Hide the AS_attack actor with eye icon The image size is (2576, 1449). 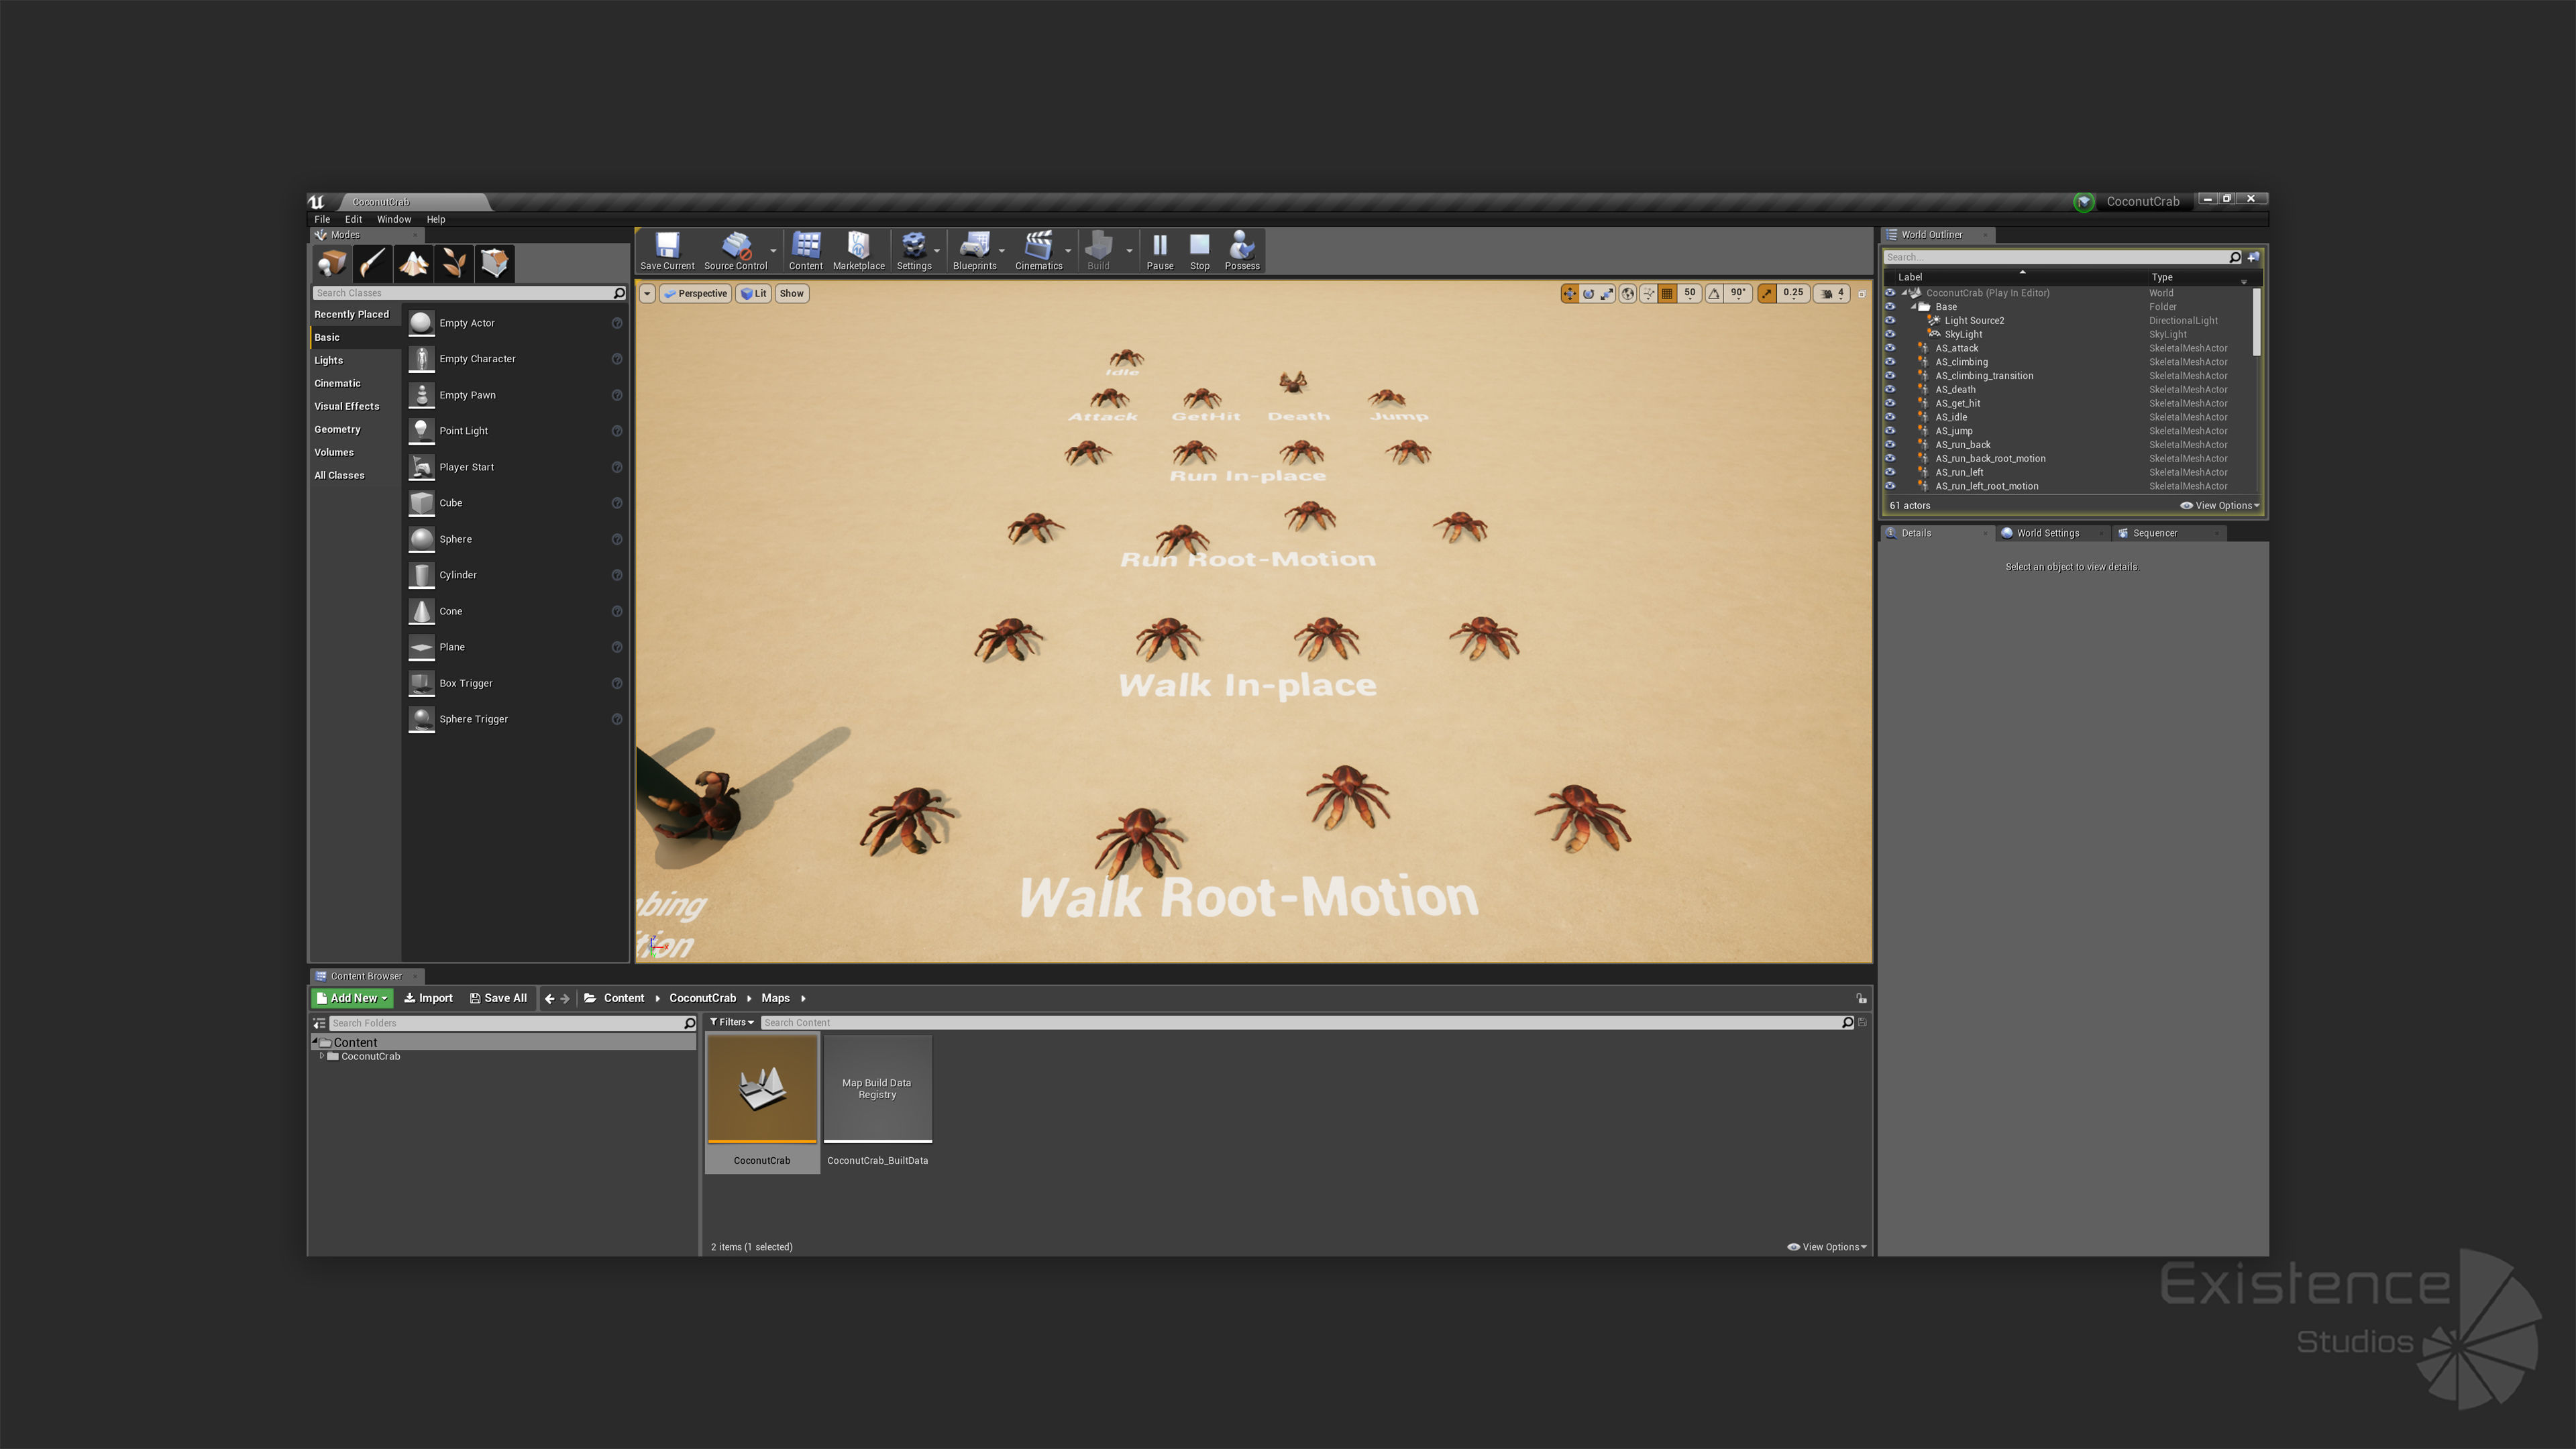point(1890,348)
